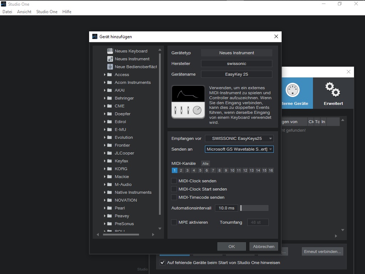Click the Automationsintervall 10.0 ms value field

click(226, 208)
